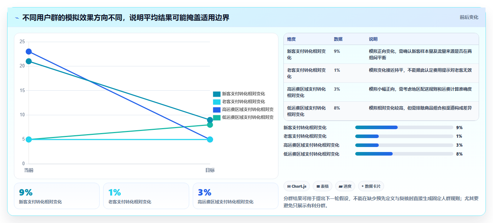The height and width of the screenshot is (223, 493).
Task: Click the footer paragraph starting 分群结果可用于
Action: pyautogui.click(x=381, y=202)
